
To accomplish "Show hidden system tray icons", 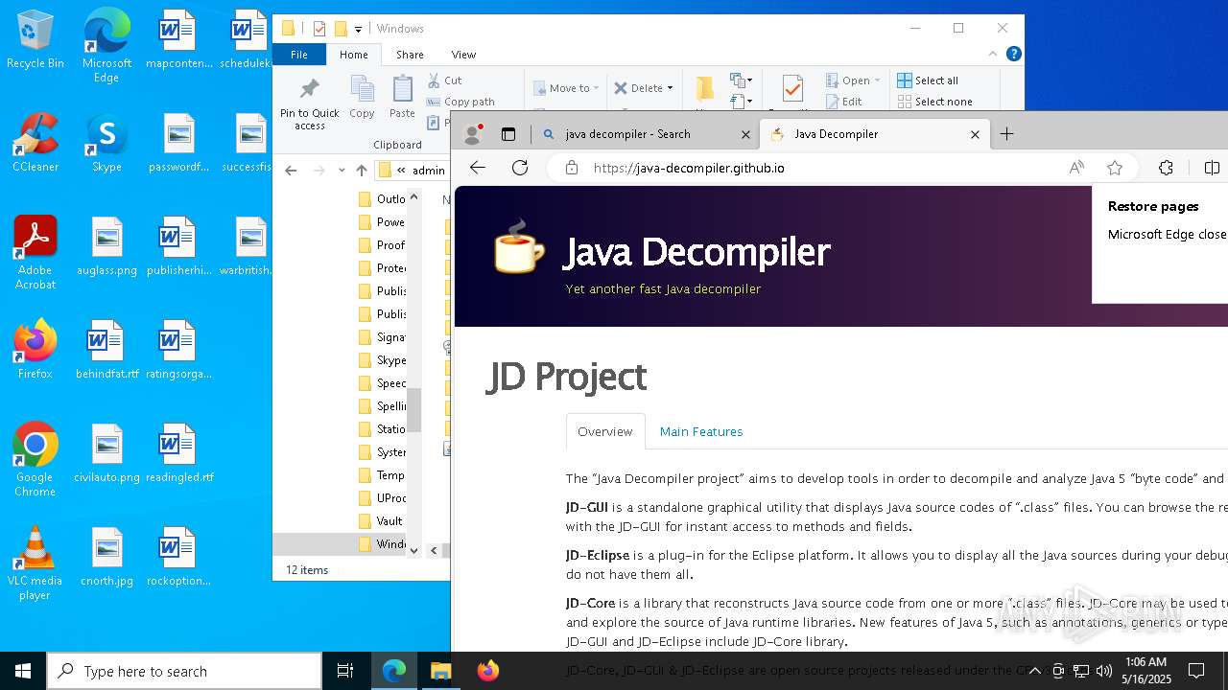I will (x=1034, y=671).
